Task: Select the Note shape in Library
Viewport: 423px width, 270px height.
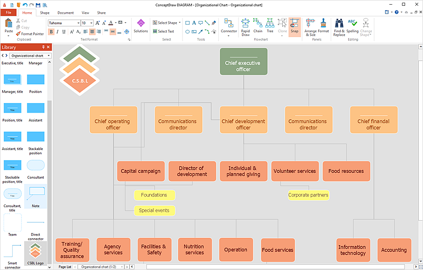Action: [36, 195]
